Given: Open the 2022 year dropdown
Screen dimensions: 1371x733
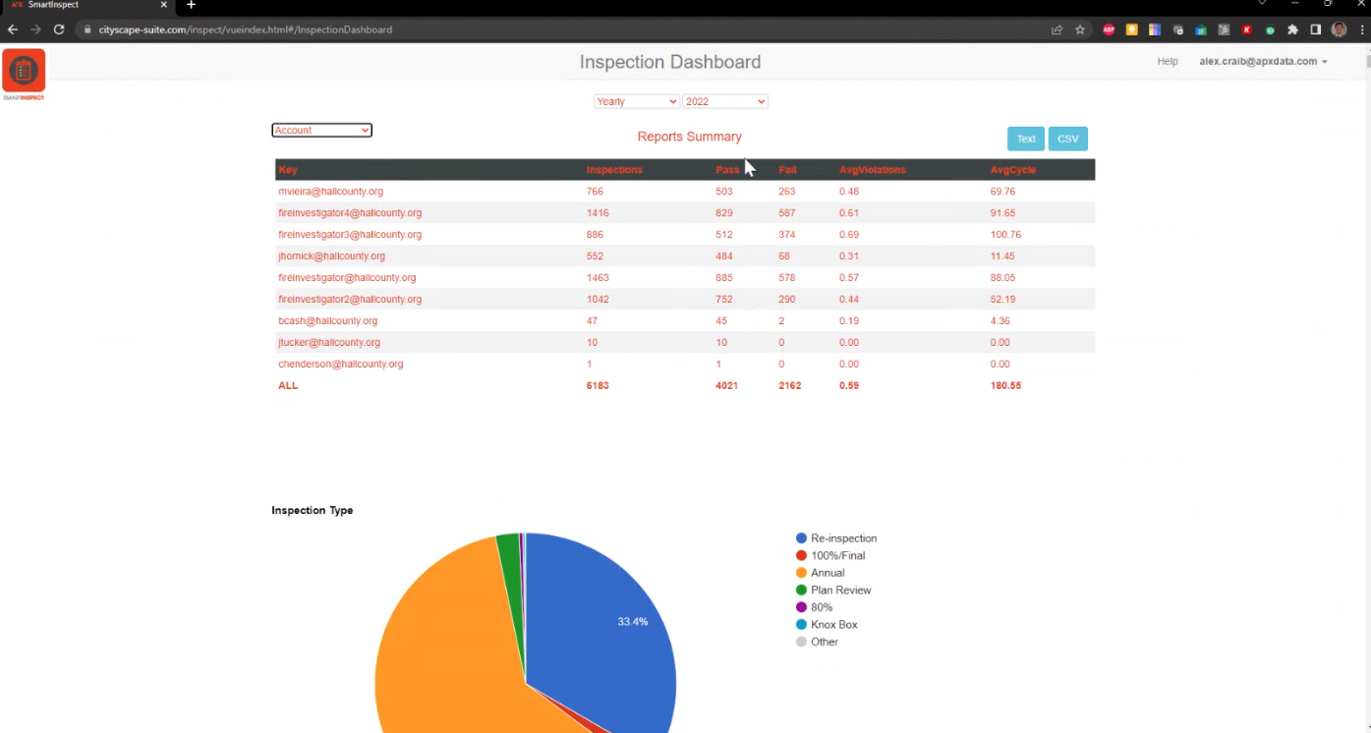Looking at the screenshot, I should (724, 101).
